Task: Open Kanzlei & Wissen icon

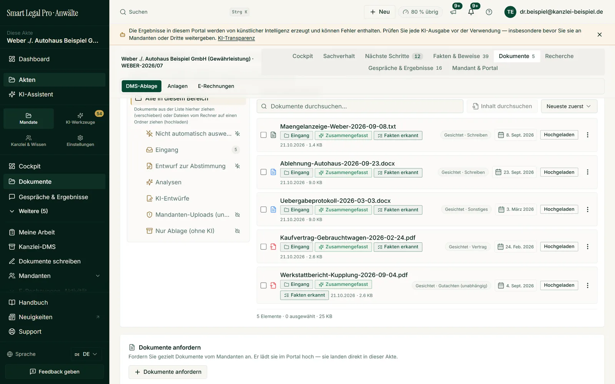Action: click(x=28, y=141)
